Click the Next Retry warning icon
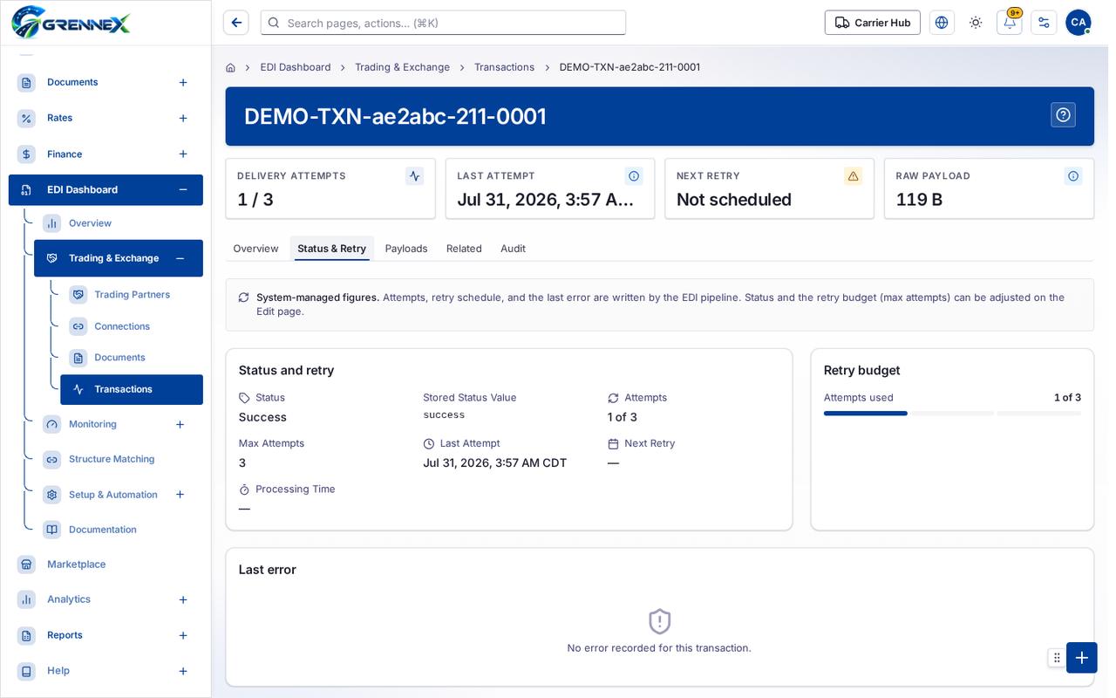This screenshot has height=698, width=1116. tap(853, 176)
